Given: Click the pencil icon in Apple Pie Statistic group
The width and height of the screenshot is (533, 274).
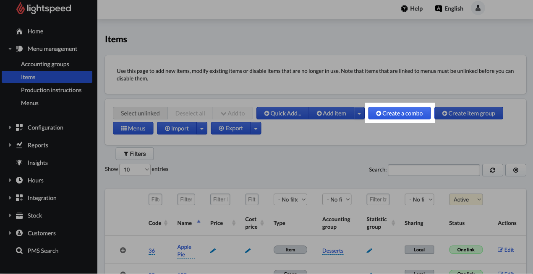Looking at the screenshot, I should pos(369,251).
